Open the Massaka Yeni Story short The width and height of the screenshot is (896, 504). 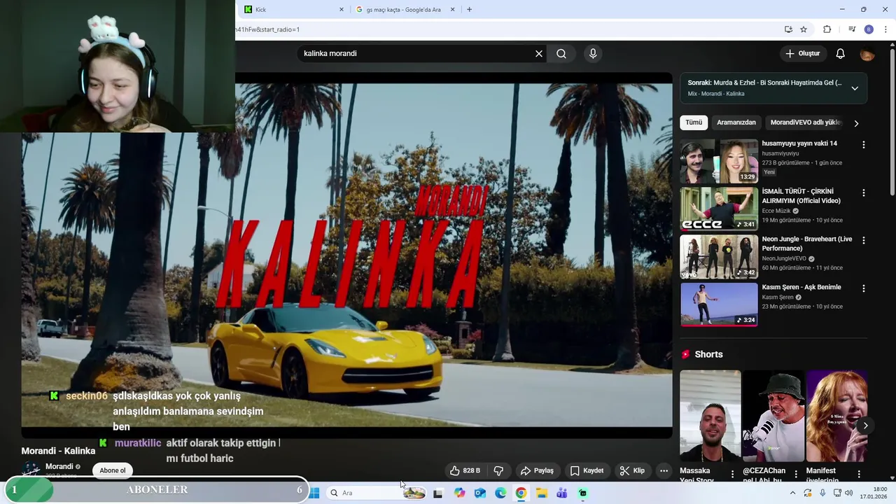(710, 416)
